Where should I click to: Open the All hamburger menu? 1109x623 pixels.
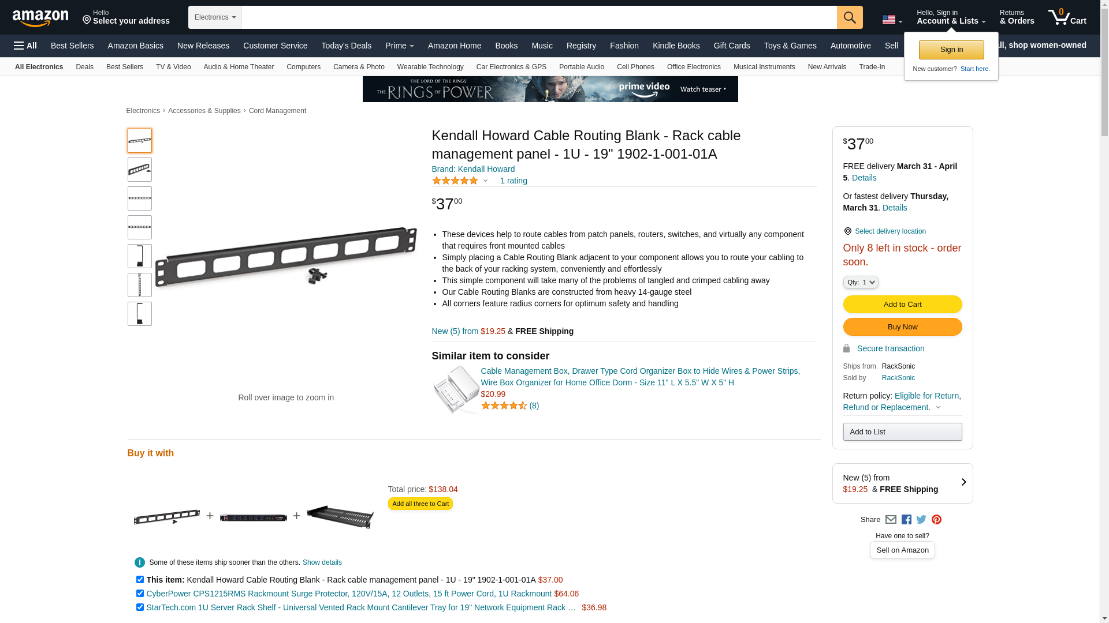coord(25,46)
